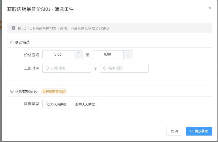Click the 提示 hint banner text
The height and width of the screenshot is (142, 218).
click(63, 28)
